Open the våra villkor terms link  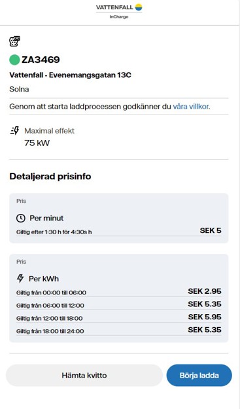tap(191, 107)
